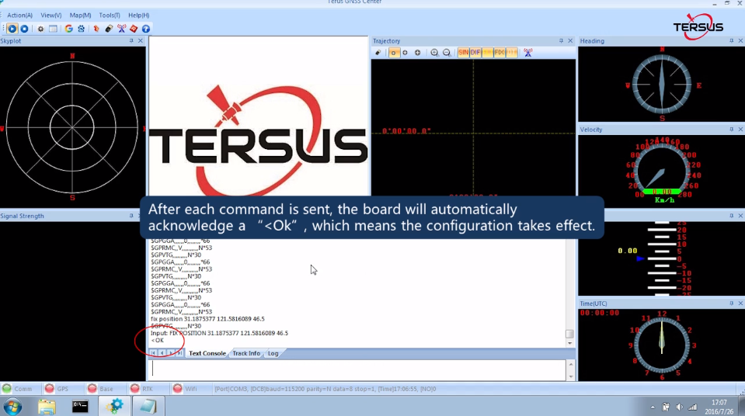
Task: Pin the Trajectory panel
Action: [561, 41]
